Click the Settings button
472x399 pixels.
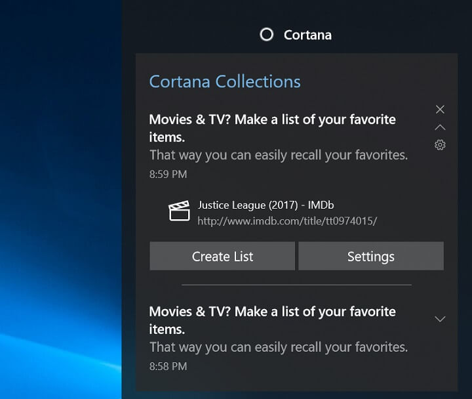pos(371,256)
